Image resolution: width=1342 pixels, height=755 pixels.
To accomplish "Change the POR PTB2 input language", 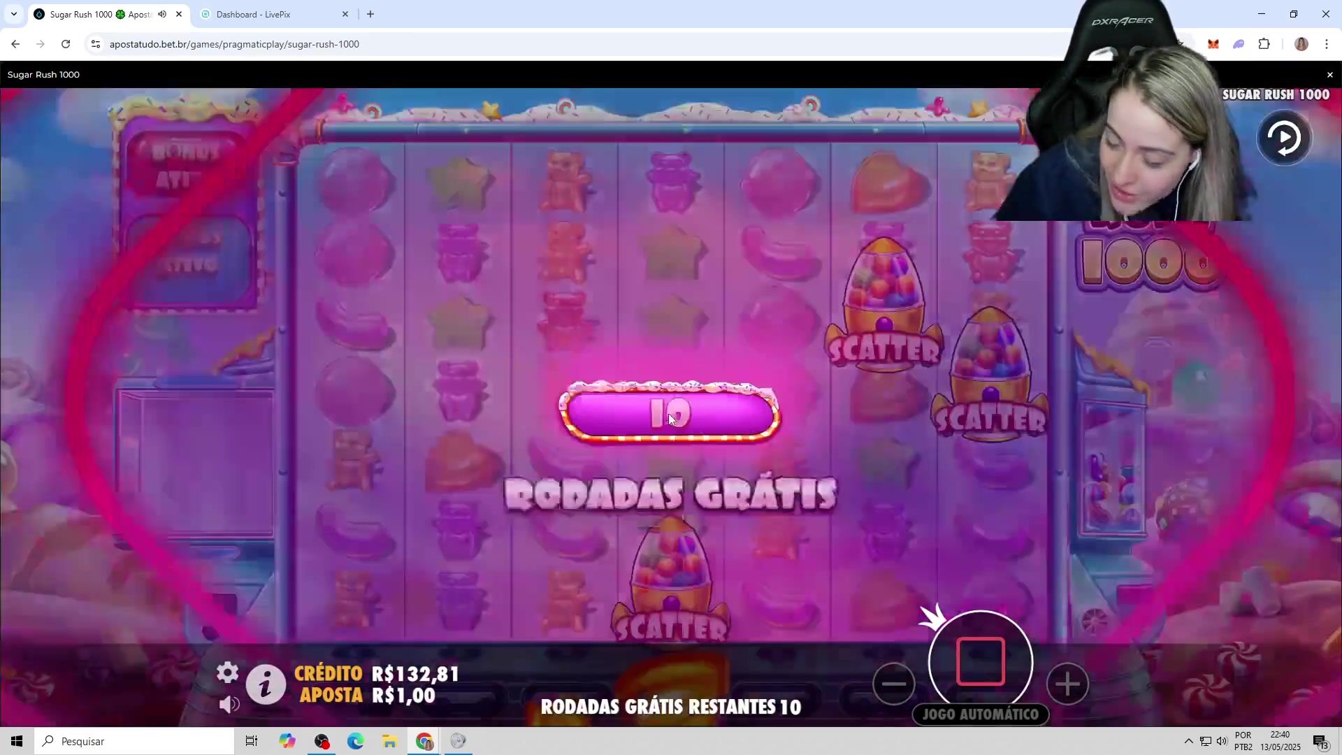I will 1243,741.
